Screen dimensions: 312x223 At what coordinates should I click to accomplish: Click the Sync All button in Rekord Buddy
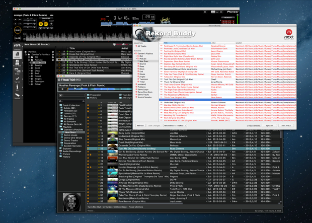269,126
